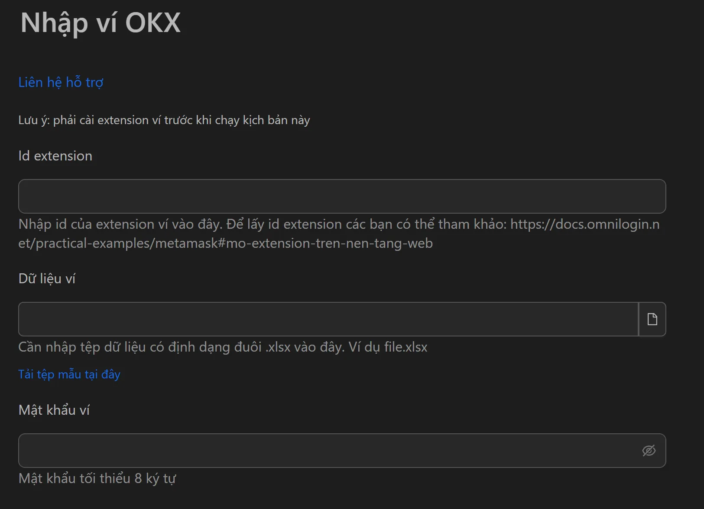Click the Lưu ý extension note text
The image size is (704, 509).
164,120
